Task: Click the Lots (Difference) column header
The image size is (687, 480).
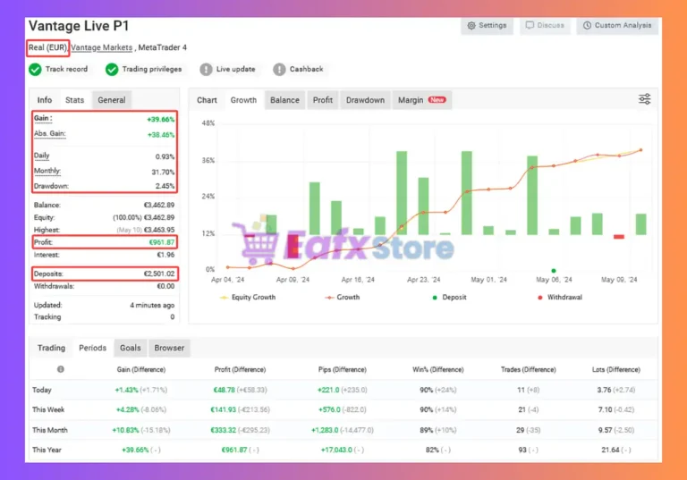Action: 616,370
